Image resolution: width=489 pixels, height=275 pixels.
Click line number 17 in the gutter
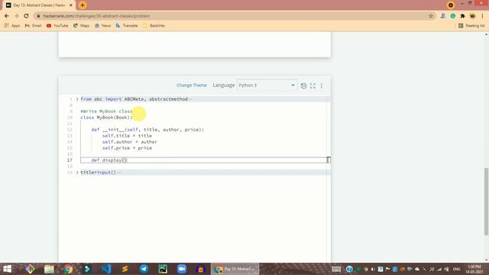(x=70, y=160)
